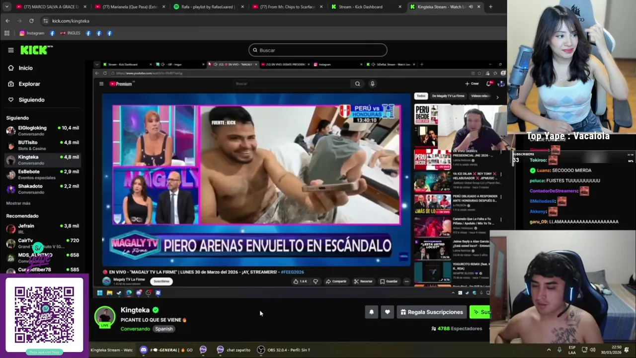Viewport: 636px width, 358px height.
Task: Open the Instagram bookmark
Action: tap(32, 33)
